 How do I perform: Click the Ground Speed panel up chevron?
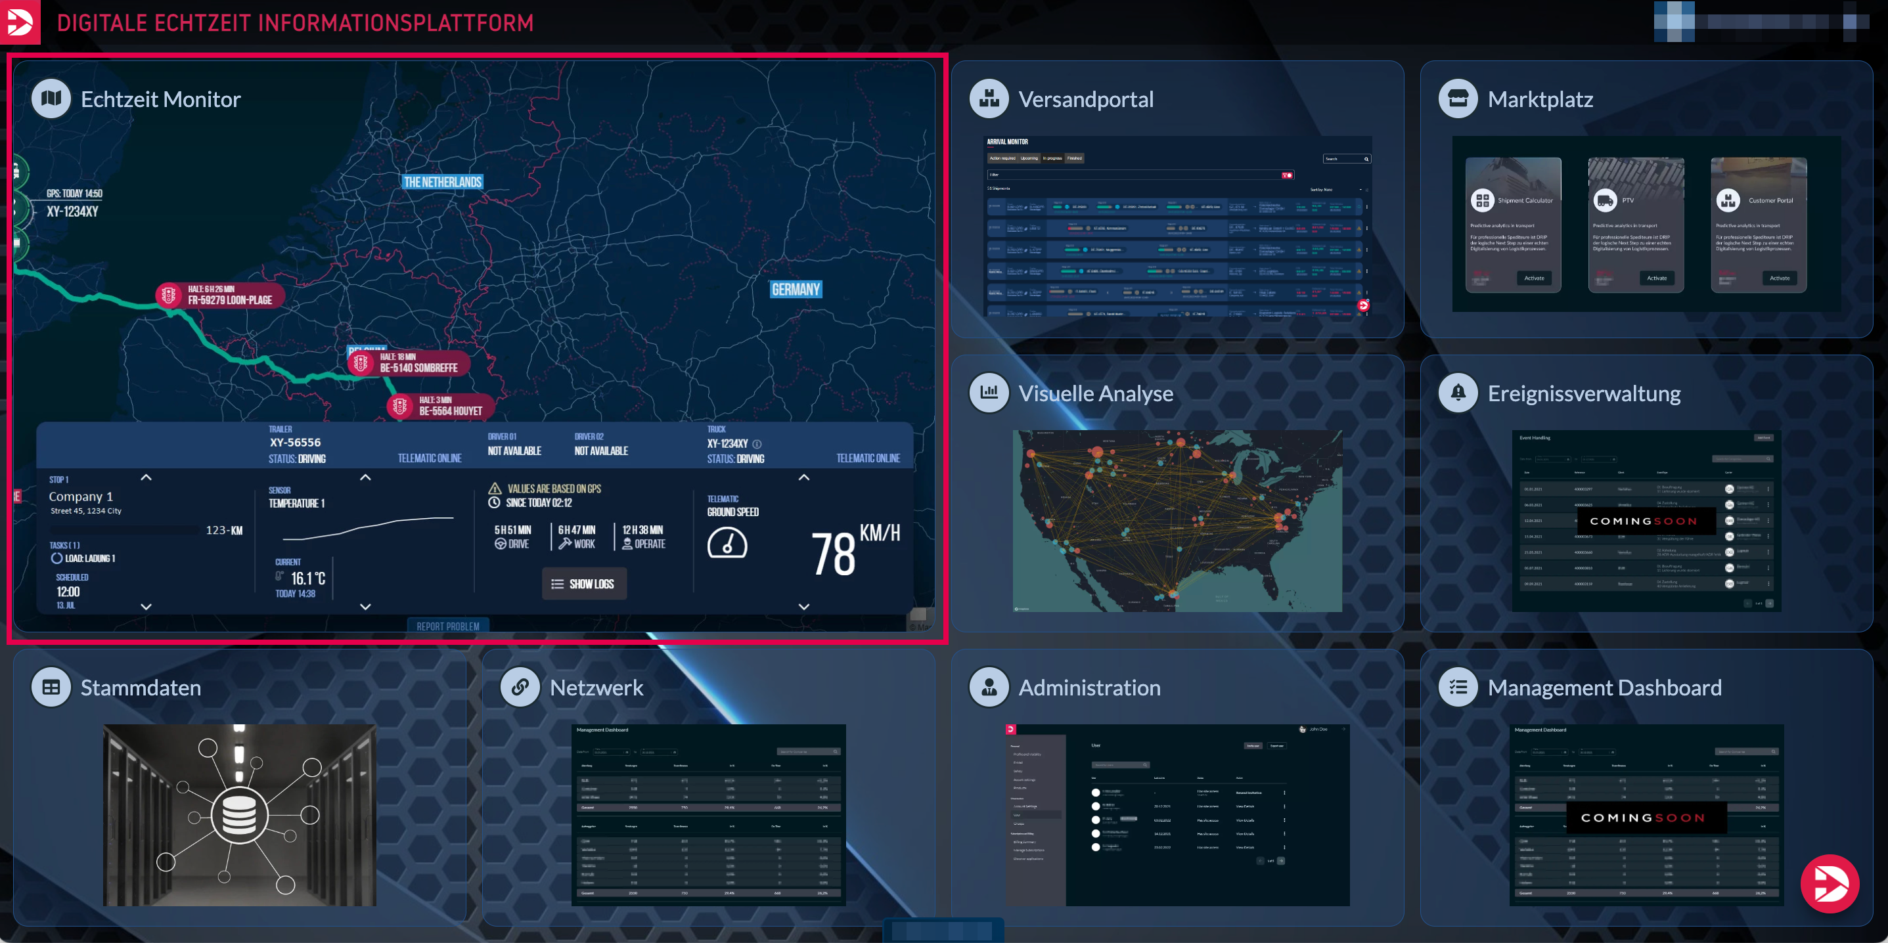pyautogui.click(x=803, y=477)
